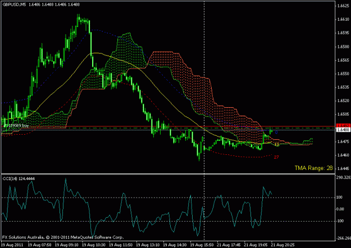Click the 21 Aug 19:05 time label
The height and width of the screenshot is (248, 351).
pos(256,245)
